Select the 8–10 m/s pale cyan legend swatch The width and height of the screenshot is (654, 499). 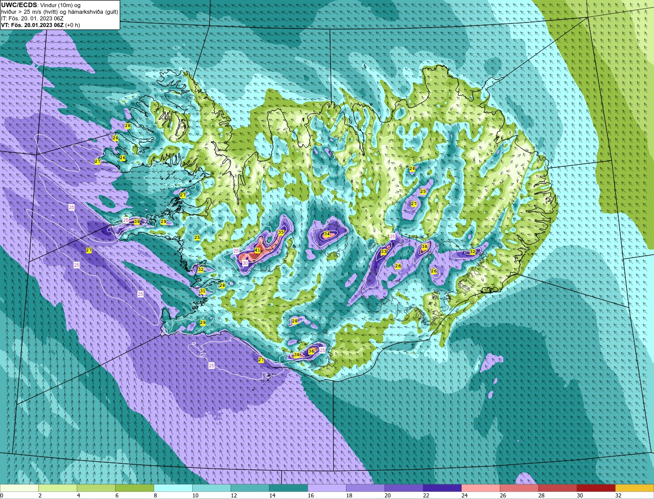[173, 488]
